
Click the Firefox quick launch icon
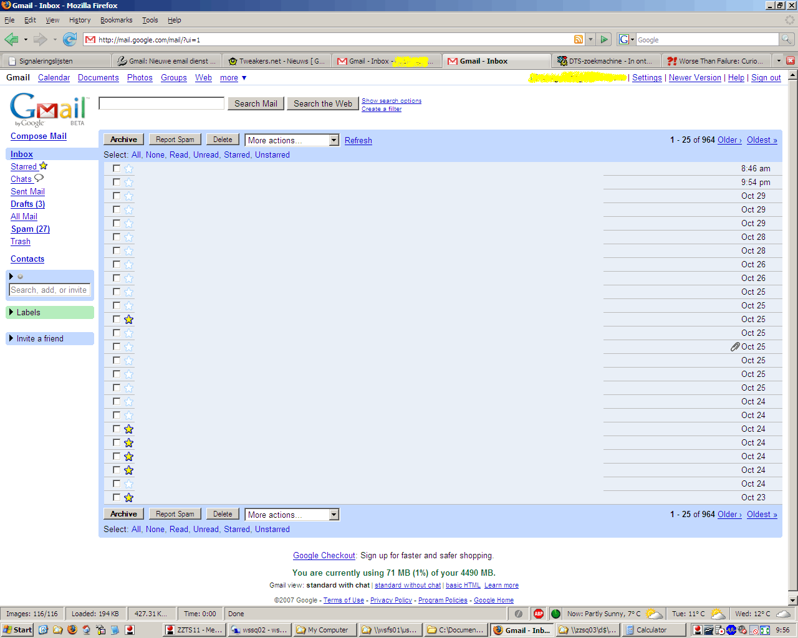[72, 630]
